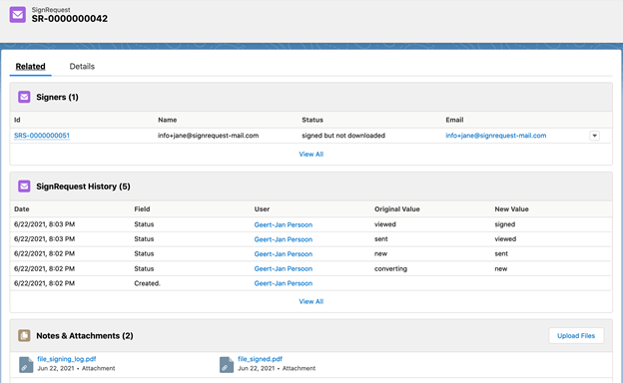Click the Status column header in Signers
The image size is (623, 383).
pos(312,120)
